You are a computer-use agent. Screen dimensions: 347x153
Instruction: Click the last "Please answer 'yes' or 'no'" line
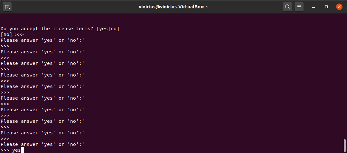click(x=42, y=144)
